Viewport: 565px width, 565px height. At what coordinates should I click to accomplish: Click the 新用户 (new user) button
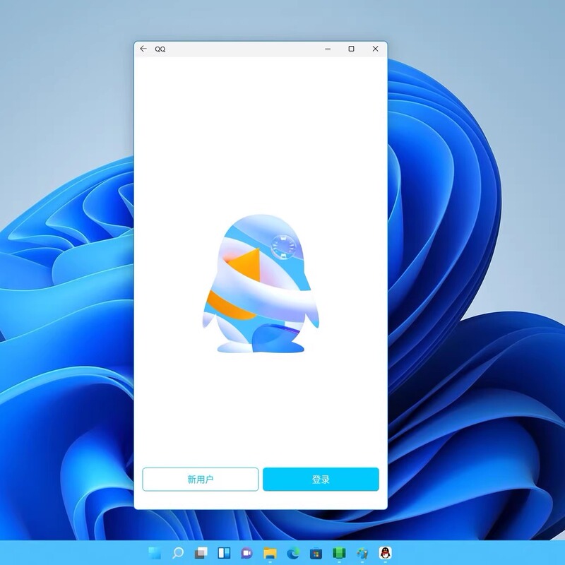pos(201,480)
